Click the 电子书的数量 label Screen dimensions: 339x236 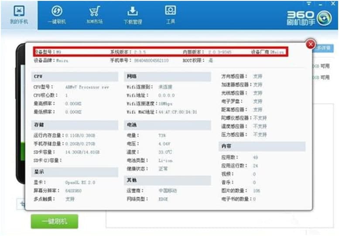pos(236,199)
